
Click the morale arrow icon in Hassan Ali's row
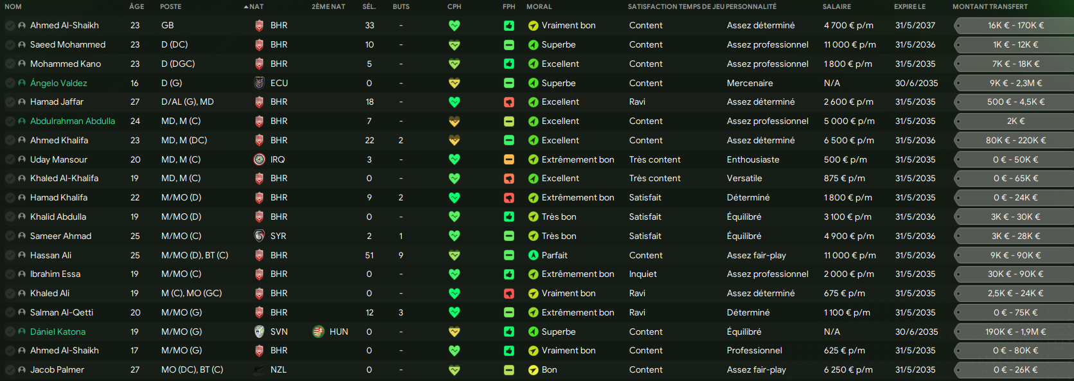point(533,255)
